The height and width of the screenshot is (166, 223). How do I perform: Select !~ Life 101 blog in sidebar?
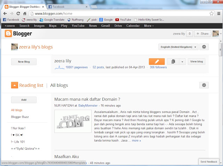18,142
